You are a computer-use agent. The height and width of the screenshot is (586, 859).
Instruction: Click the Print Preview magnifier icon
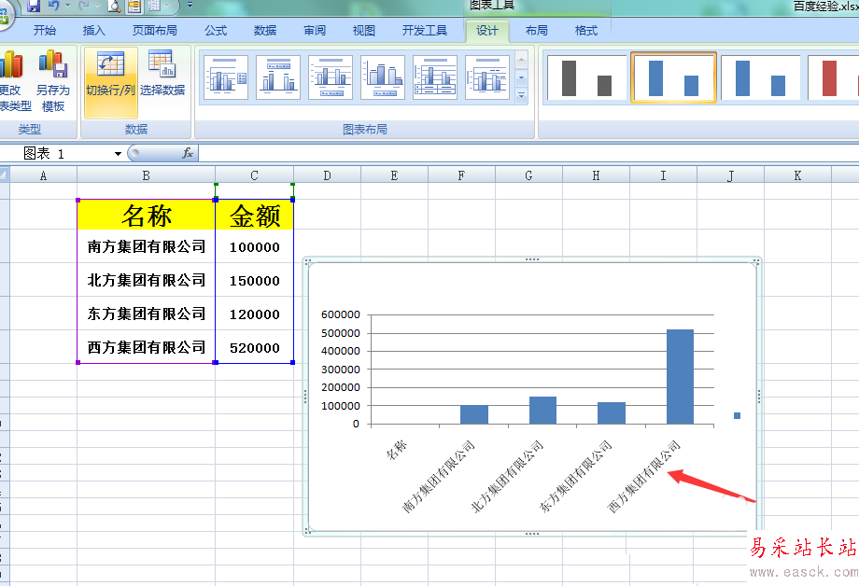click(114, 6)
